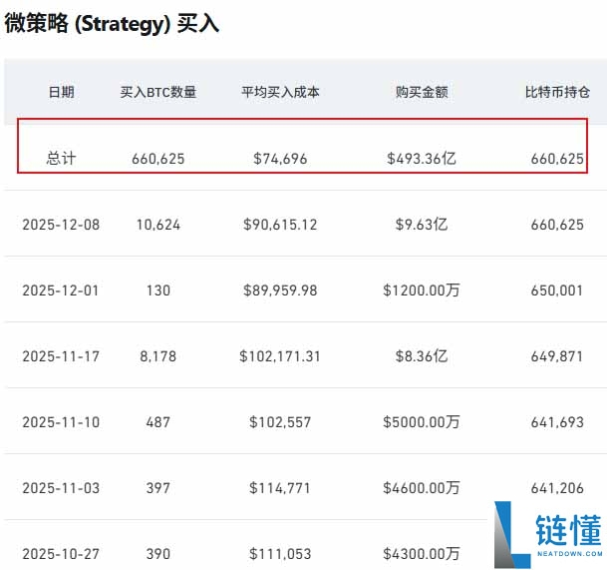
Task: Select BTC quantity 130
Action: [158, 290]
